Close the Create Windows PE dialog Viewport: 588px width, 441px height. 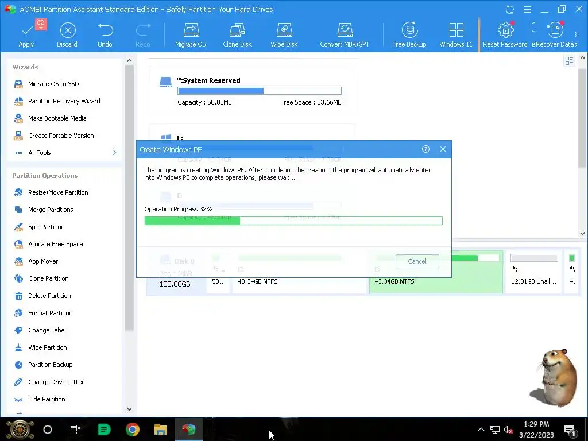click(x=443, y=149)
